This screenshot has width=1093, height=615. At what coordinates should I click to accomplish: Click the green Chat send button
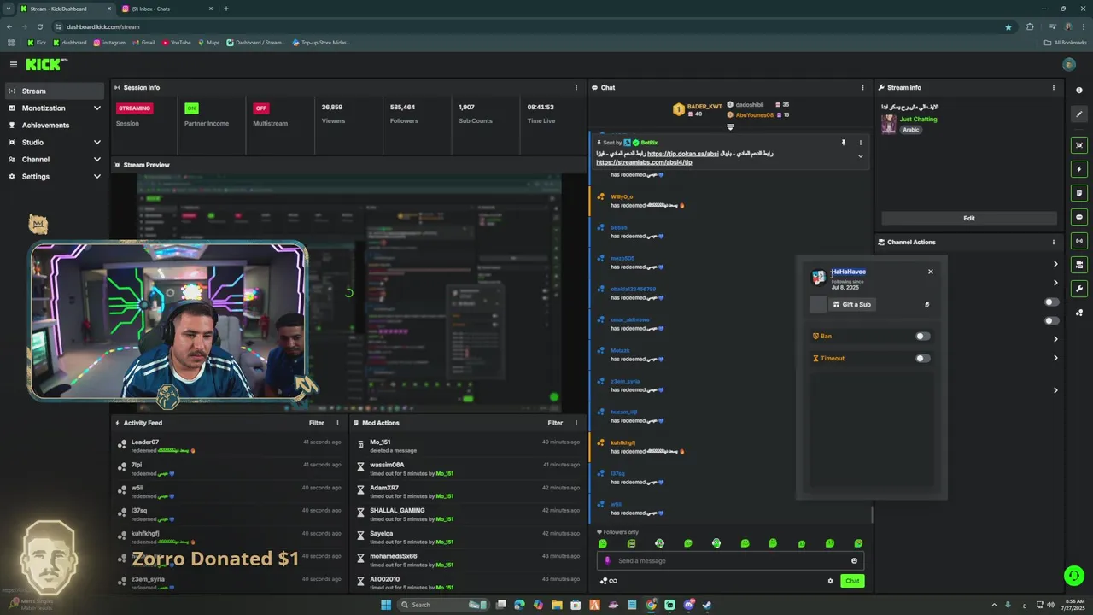[852, 581]
